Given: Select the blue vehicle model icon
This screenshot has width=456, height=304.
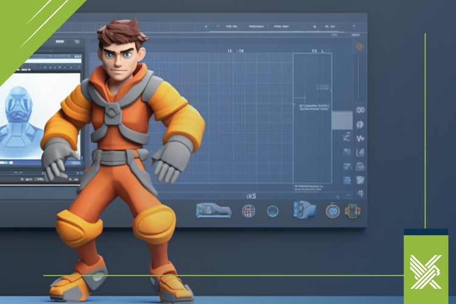Looking at the screenshot, I should point(213,211).
